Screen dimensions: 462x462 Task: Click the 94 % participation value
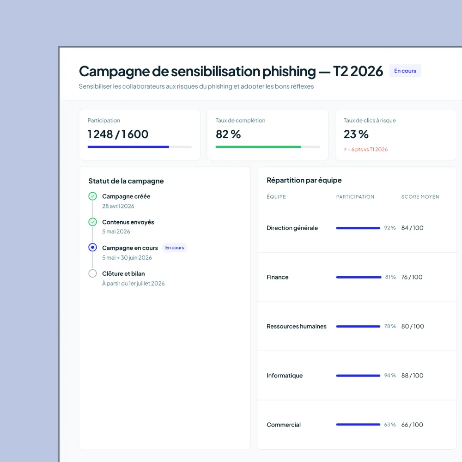tap(390, 376)
